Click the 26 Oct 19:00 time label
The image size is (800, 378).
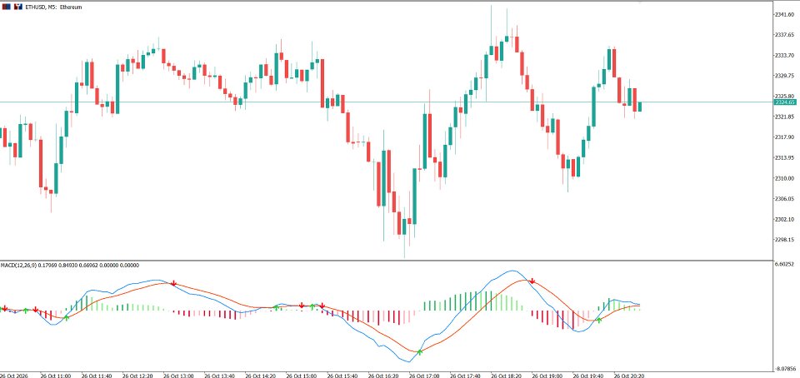(547, 376)
